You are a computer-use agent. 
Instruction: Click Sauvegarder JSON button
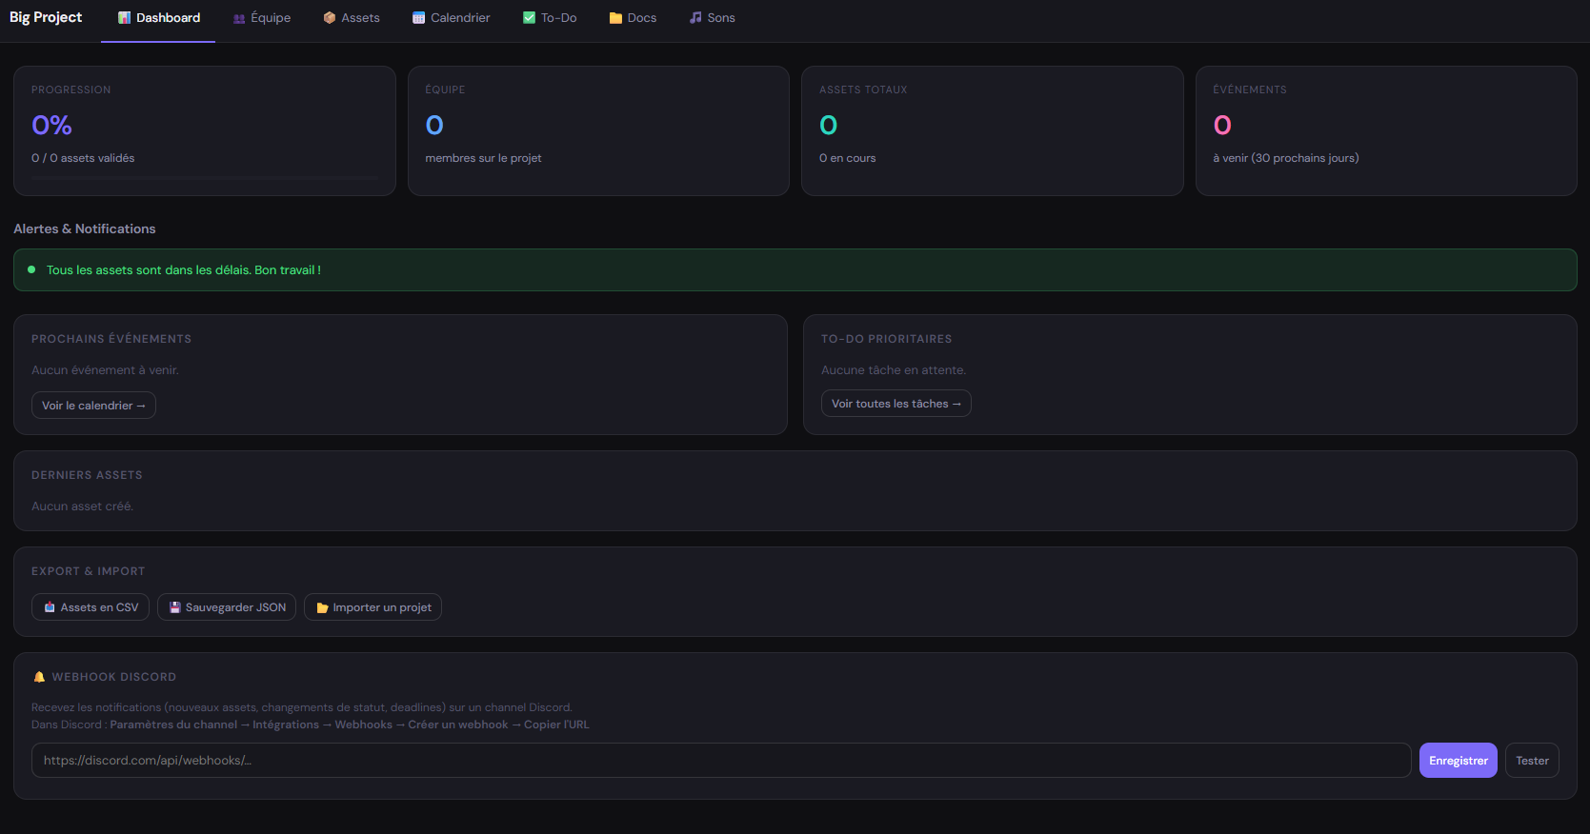[227, 607]
